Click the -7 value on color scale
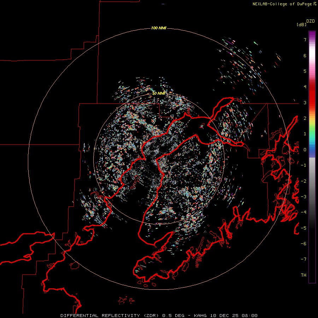Screen dimensions: 318x318 click(x=304, y=259)
